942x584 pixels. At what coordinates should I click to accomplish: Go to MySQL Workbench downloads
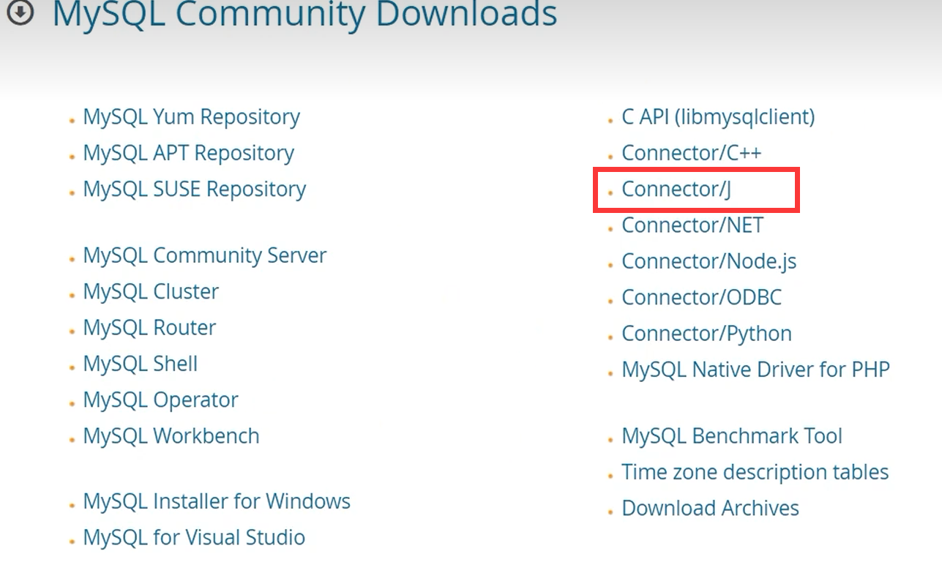pyautogui.click(x=171, y=436)
